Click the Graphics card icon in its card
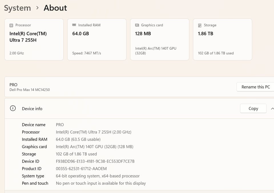Screen dimensions: 274x193 click(x=137, y=25)
